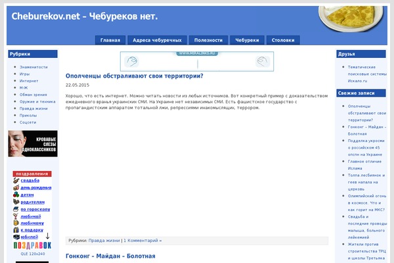Open recent post Жители против строительства ТРЦ
Image resolution: width=394 pixels, height=263 pixels.
tap(367, 251)
